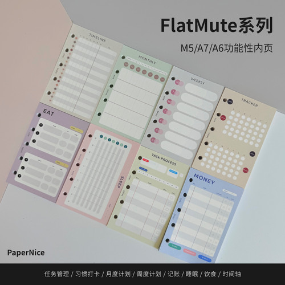Click the FlatMute系列 headline text

coord(217,26)
